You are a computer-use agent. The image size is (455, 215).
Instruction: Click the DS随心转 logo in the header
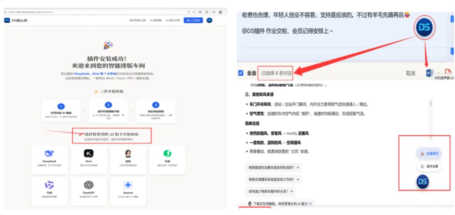click(16, 20)
